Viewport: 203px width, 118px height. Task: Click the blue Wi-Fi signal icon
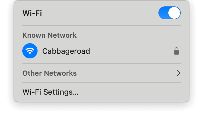pos(30,51)
